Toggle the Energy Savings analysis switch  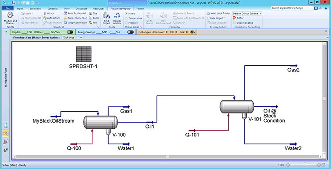click(131, 32)
